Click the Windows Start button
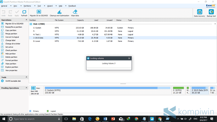The height and width of the screenshot is (122, 217). [4, 119]
